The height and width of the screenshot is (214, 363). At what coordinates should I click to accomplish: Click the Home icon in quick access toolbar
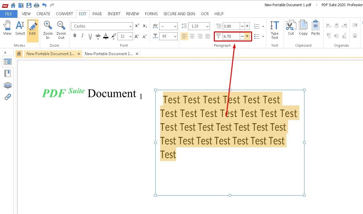[13, 5]
